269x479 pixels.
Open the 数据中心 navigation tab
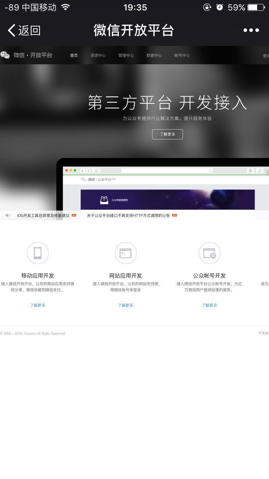click(154, 55)
